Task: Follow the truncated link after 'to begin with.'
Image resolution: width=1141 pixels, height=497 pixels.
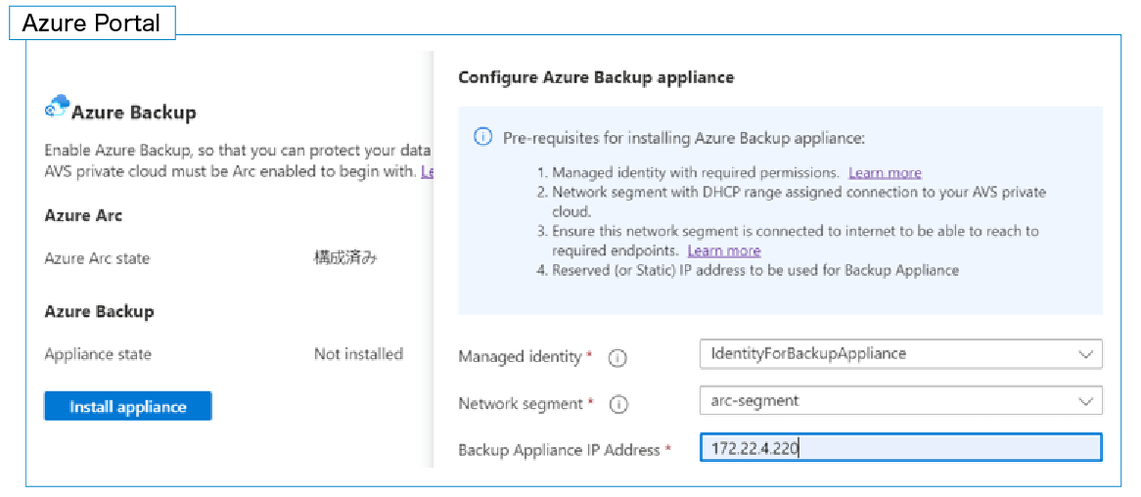Action: tap(427, 172)
